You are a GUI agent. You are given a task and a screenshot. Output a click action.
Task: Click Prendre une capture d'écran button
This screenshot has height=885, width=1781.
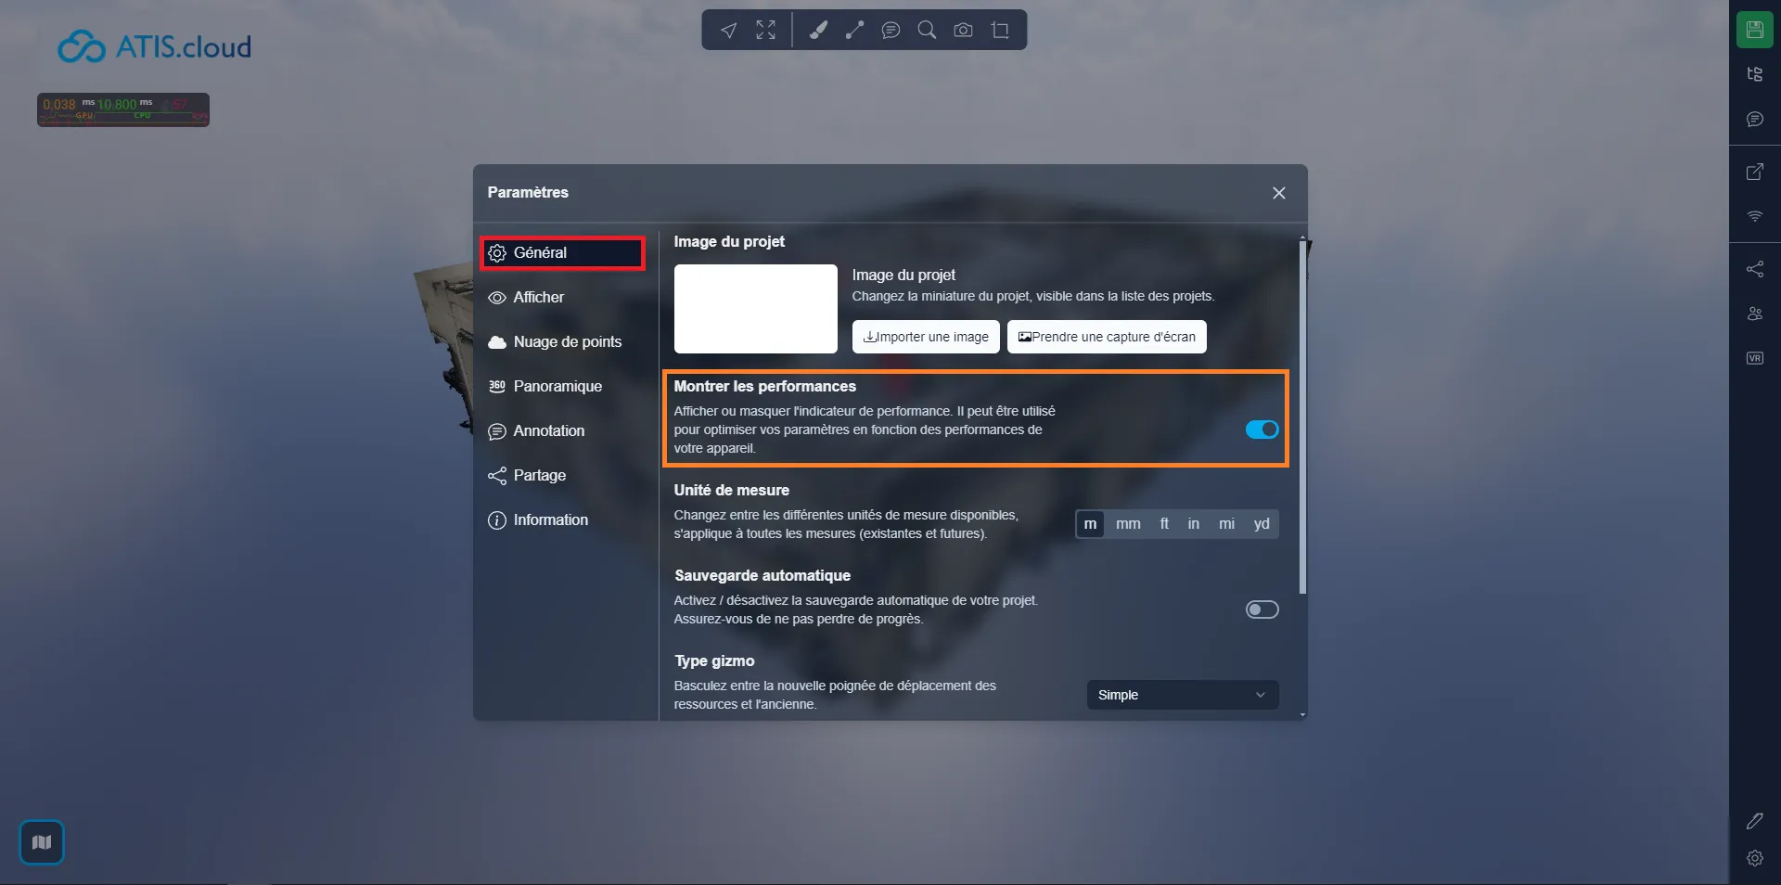pyautogui.click(x=1107, y=337)
